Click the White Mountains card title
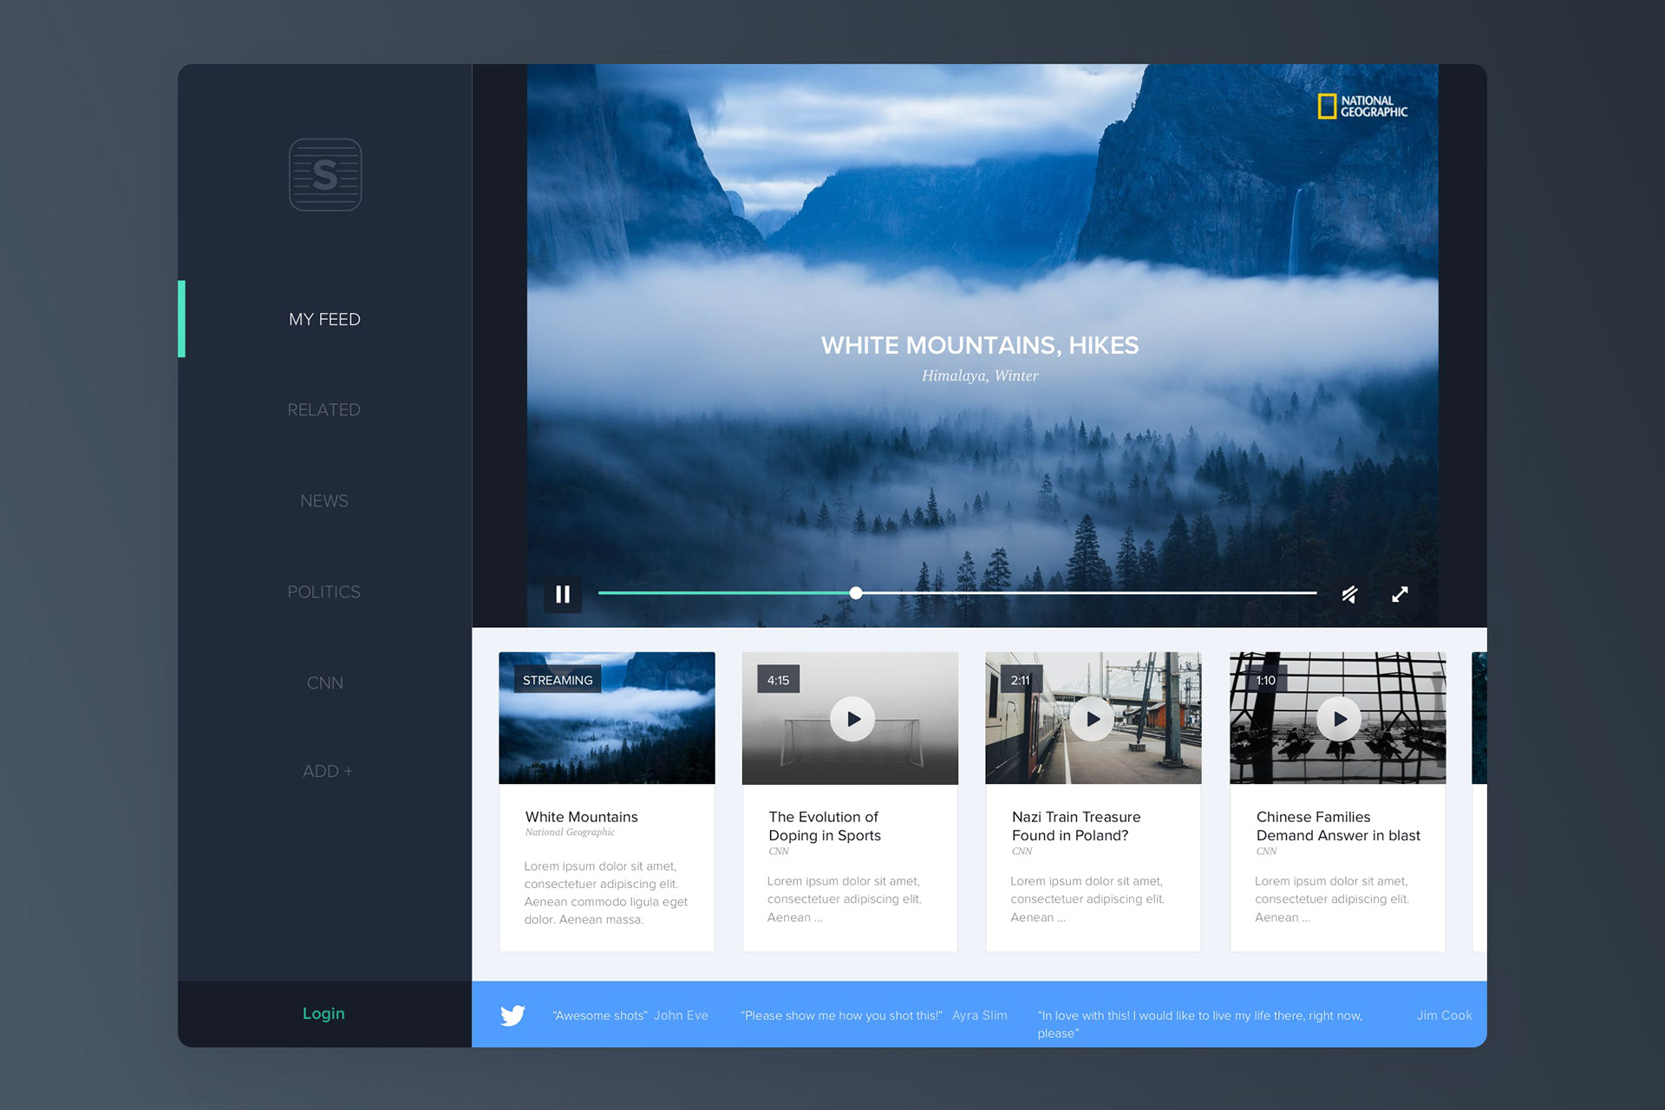Viewport: 1665px width, 1110px height. (581, 817)
